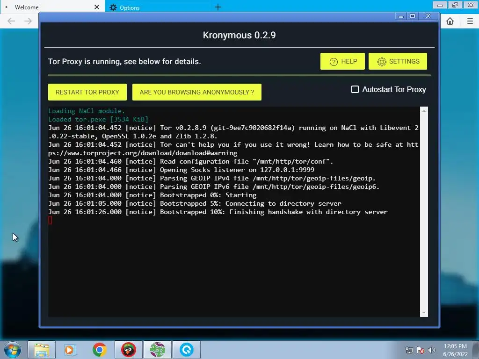Maximize the Kronymous window

pos(413,16)
